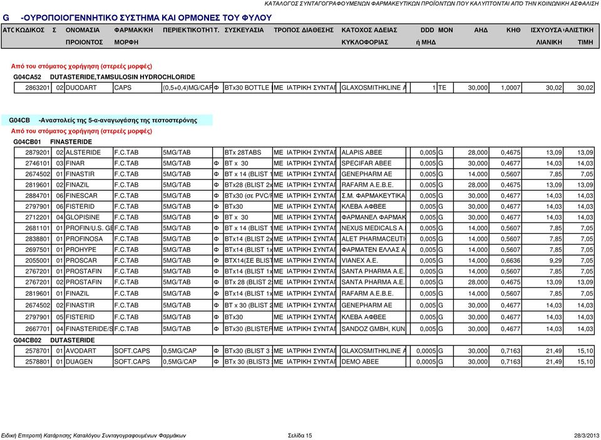This screenshot has width=601, height=440.
Task: Click the 'DDD ή ΜΗΔ' column header
Action: click(x=426, y=36)
